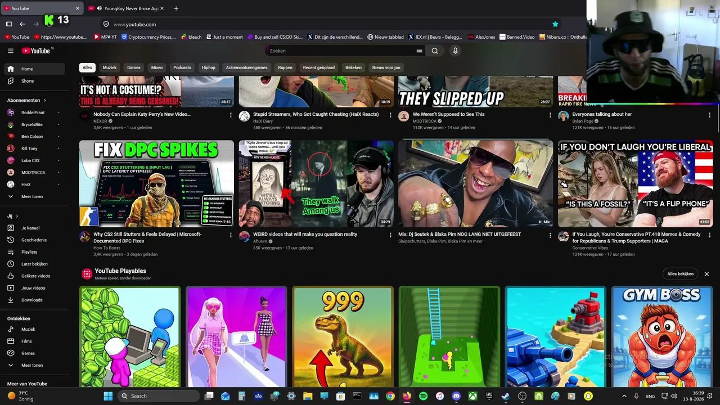Screen dimensions: 720x405
Task: Open more options for Dj Seutek mix
Action: [550, 235]
